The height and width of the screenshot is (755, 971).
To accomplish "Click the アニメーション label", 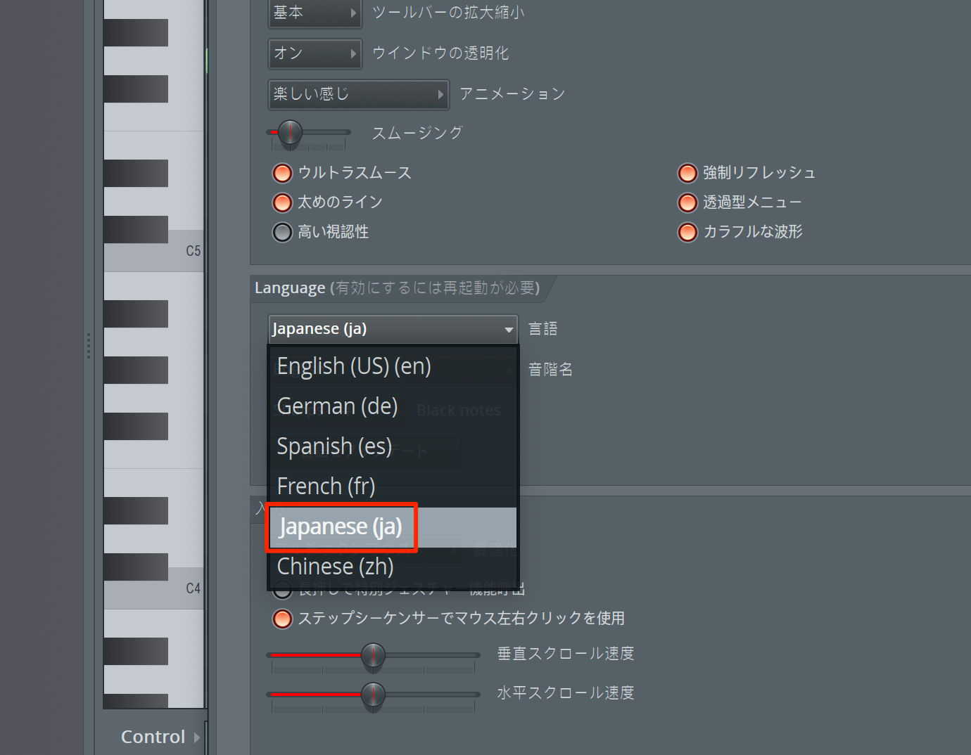I will pos(512,94).
